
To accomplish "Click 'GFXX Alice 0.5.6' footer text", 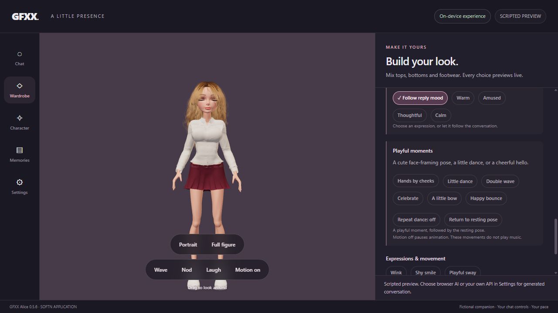I will click(x=24, y=307).
